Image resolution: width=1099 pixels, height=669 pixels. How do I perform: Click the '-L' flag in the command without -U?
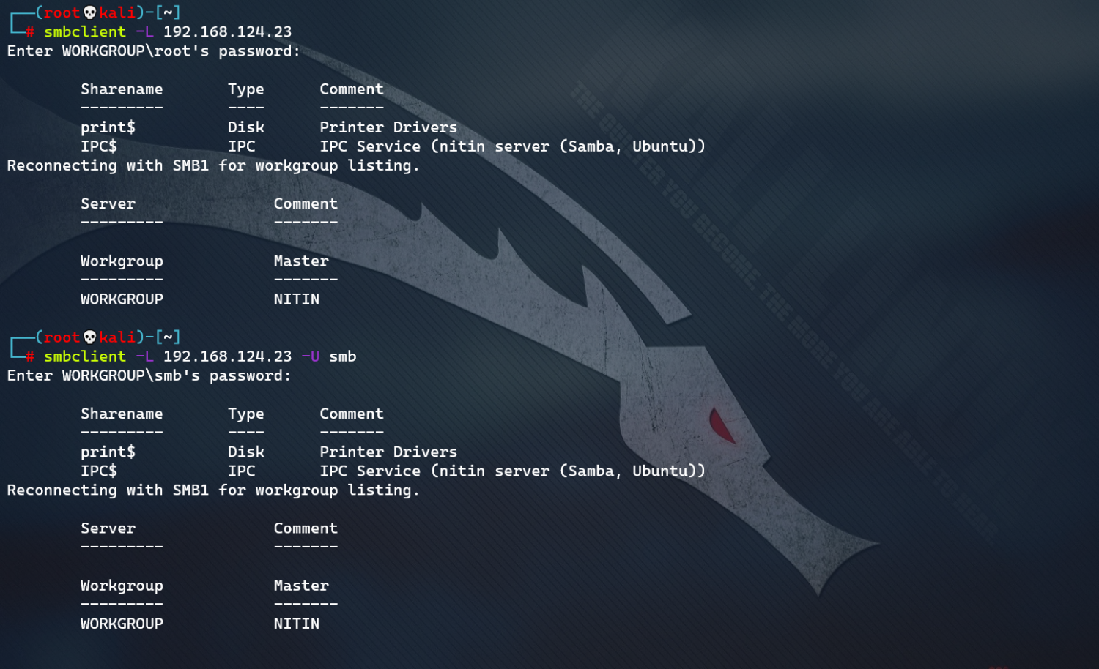[145, 32]
